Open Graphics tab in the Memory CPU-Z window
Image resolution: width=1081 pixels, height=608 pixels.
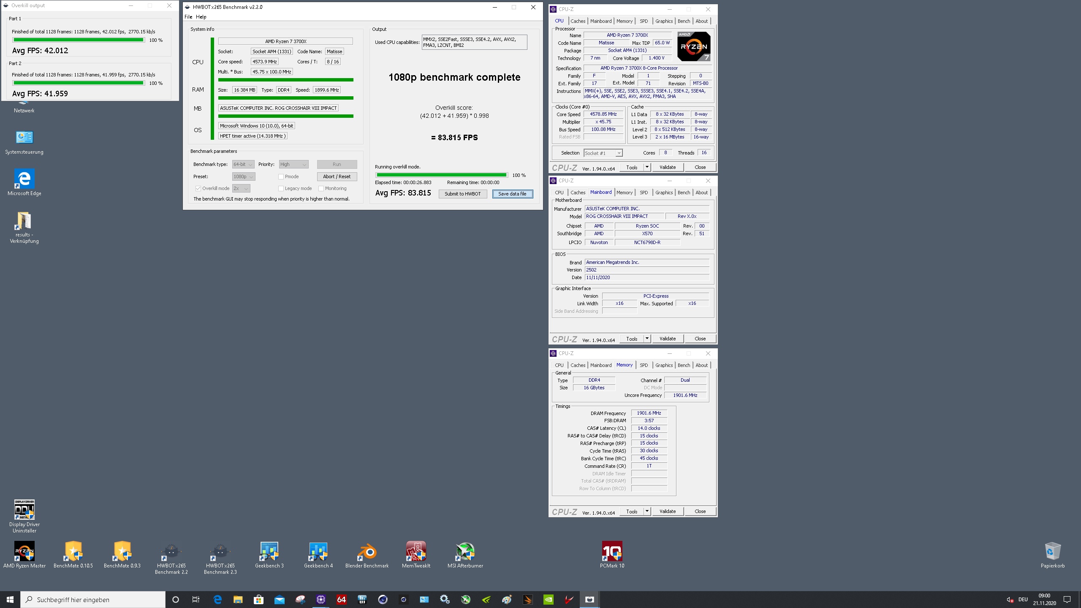(664, 365)
